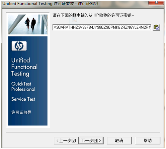Click the Unified Functional Testing sidebar title
The height and width of the screenshot is (149, 166).
25,67
